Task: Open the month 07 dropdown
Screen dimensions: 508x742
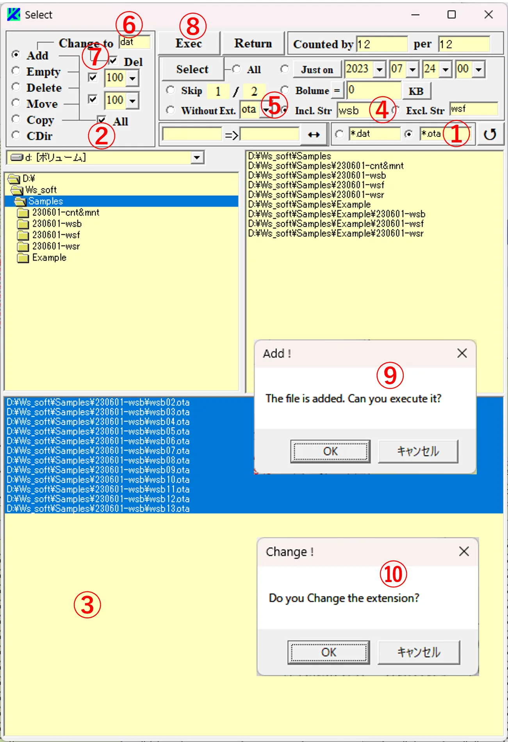Action: (x=413, y=70)
